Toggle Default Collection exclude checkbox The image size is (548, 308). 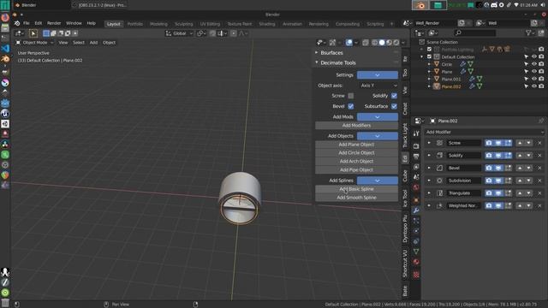[429, 56]
